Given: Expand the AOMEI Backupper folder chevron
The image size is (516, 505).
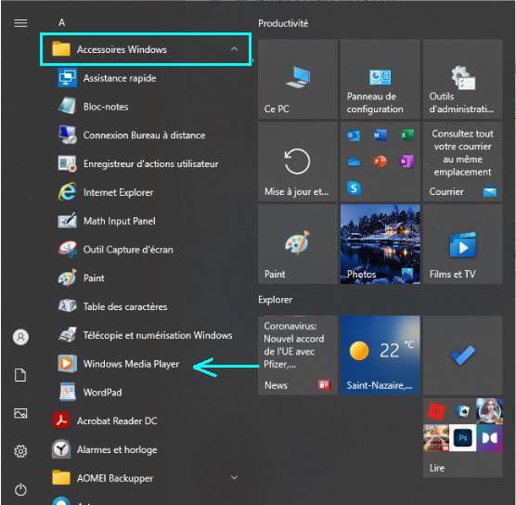Looking at the screenshot, I should click(x=234, y=477).
